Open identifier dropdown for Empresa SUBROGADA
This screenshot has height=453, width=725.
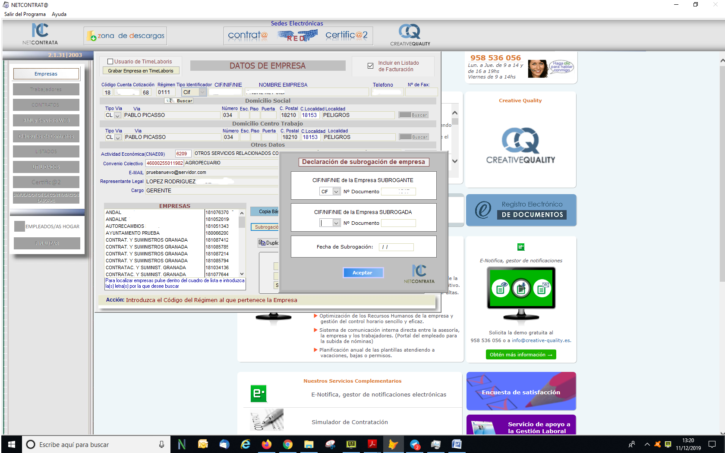coord(336,223)
